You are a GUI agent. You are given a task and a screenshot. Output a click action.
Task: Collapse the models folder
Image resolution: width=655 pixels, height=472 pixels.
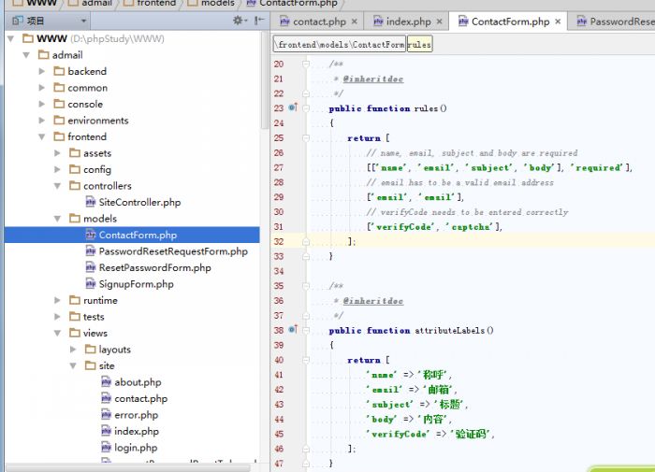pyautogui.click(x=58, y=219)
